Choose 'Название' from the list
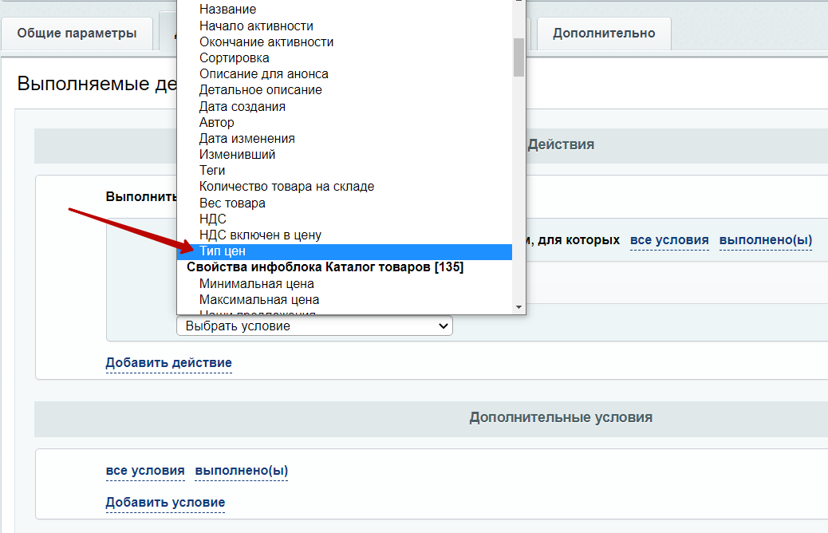 coord(345,10)
